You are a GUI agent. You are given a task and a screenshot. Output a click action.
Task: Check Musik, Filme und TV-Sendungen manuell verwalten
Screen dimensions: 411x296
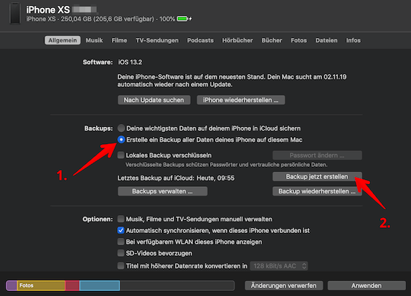point(121,219)
